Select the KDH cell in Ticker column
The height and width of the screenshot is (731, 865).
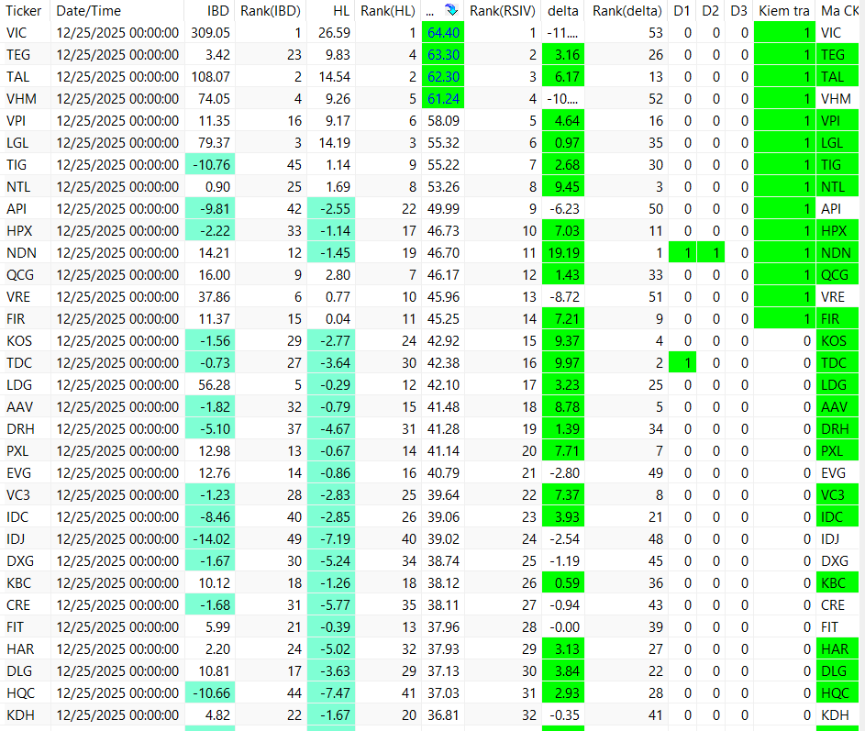[20, 715]
